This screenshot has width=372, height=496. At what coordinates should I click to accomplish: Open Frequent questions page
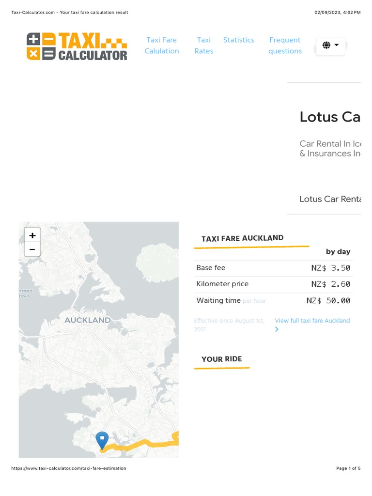coord(285,46)
